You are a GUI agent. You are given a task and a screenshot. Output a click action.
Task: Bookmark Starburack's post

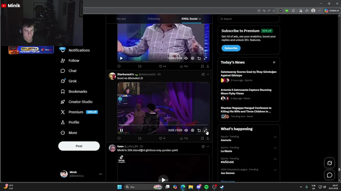point(202,138)
